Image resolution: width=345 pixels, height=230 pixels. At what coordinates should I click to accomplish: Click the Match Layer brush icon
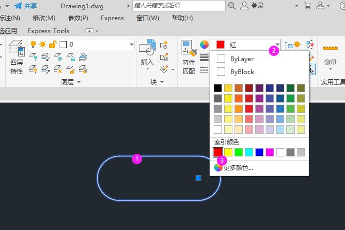tap(83, 69)
